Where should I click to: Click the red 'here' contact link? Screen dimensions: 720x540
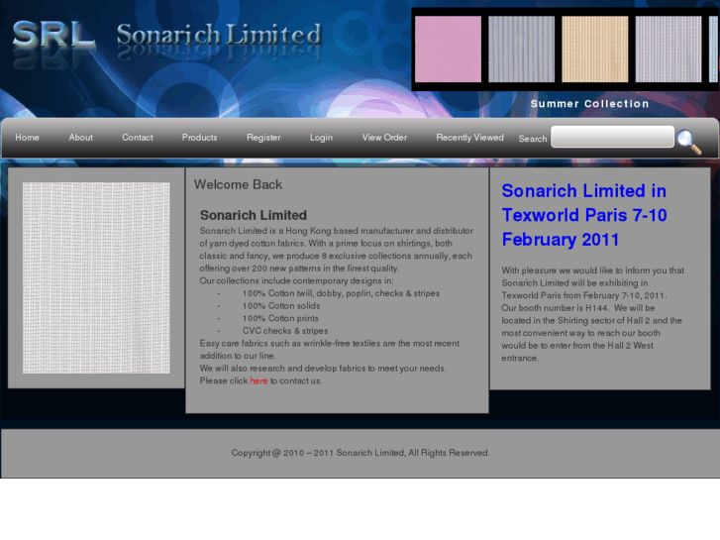(x=258, y=381)
